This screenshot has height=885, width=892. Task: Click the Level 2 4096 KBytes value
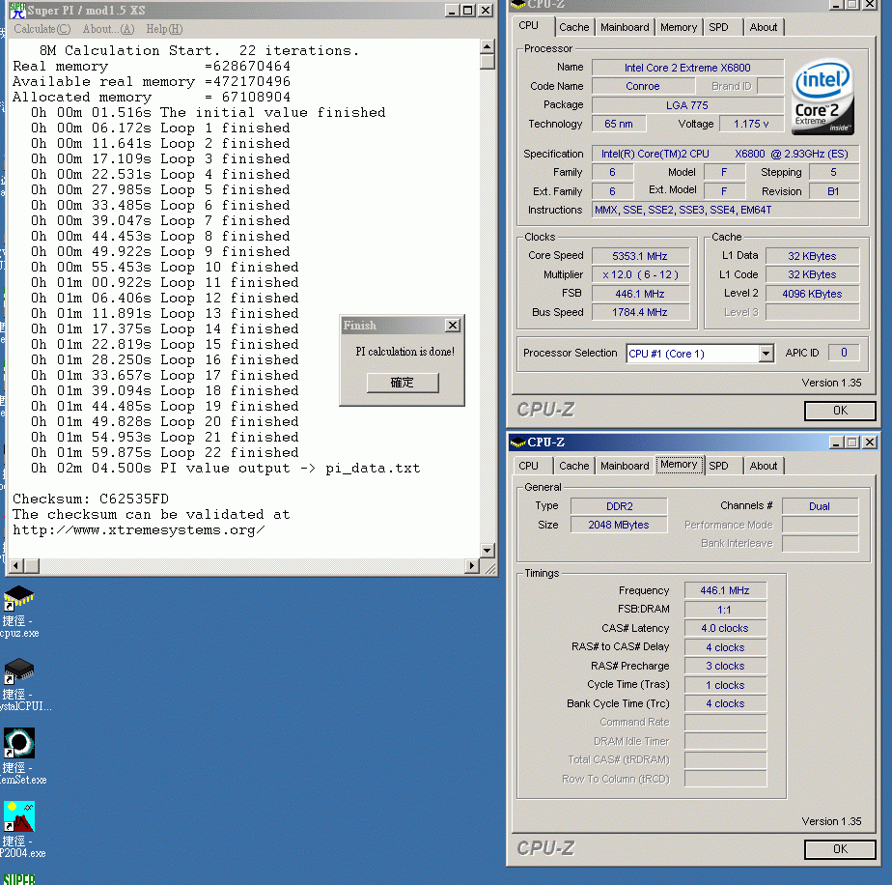(812, 294)
